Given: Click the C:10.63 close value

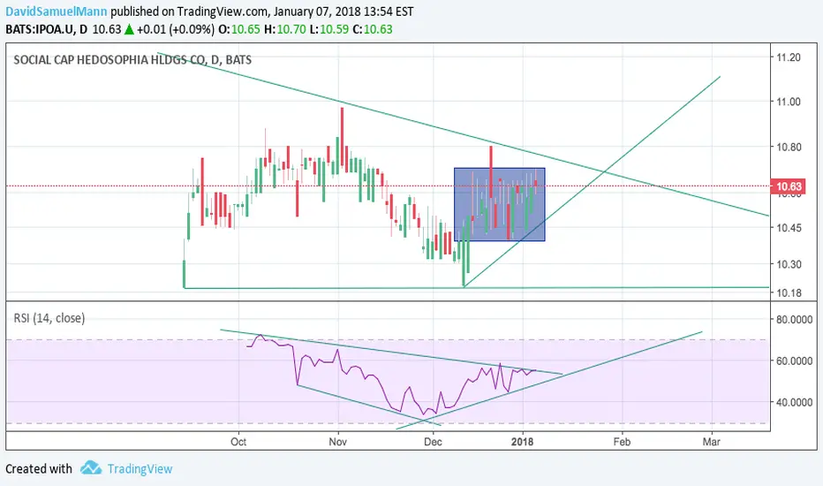Looking at the screenshot, I should [x=373, y=29].
